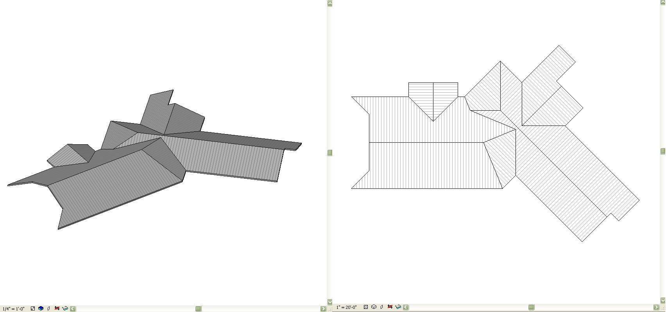
Task: Click down arrow of 3D view vertical scrollbar
Action: coord(330,302)
